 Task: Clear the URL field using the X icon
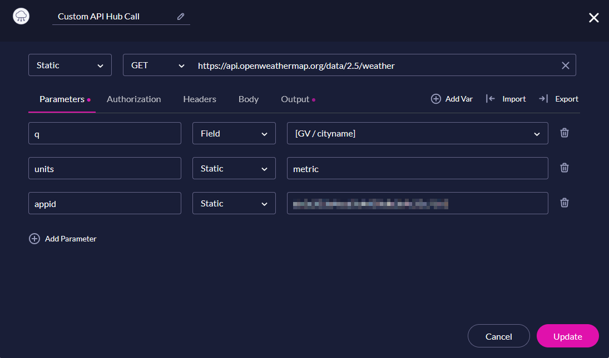pos(565,65)
